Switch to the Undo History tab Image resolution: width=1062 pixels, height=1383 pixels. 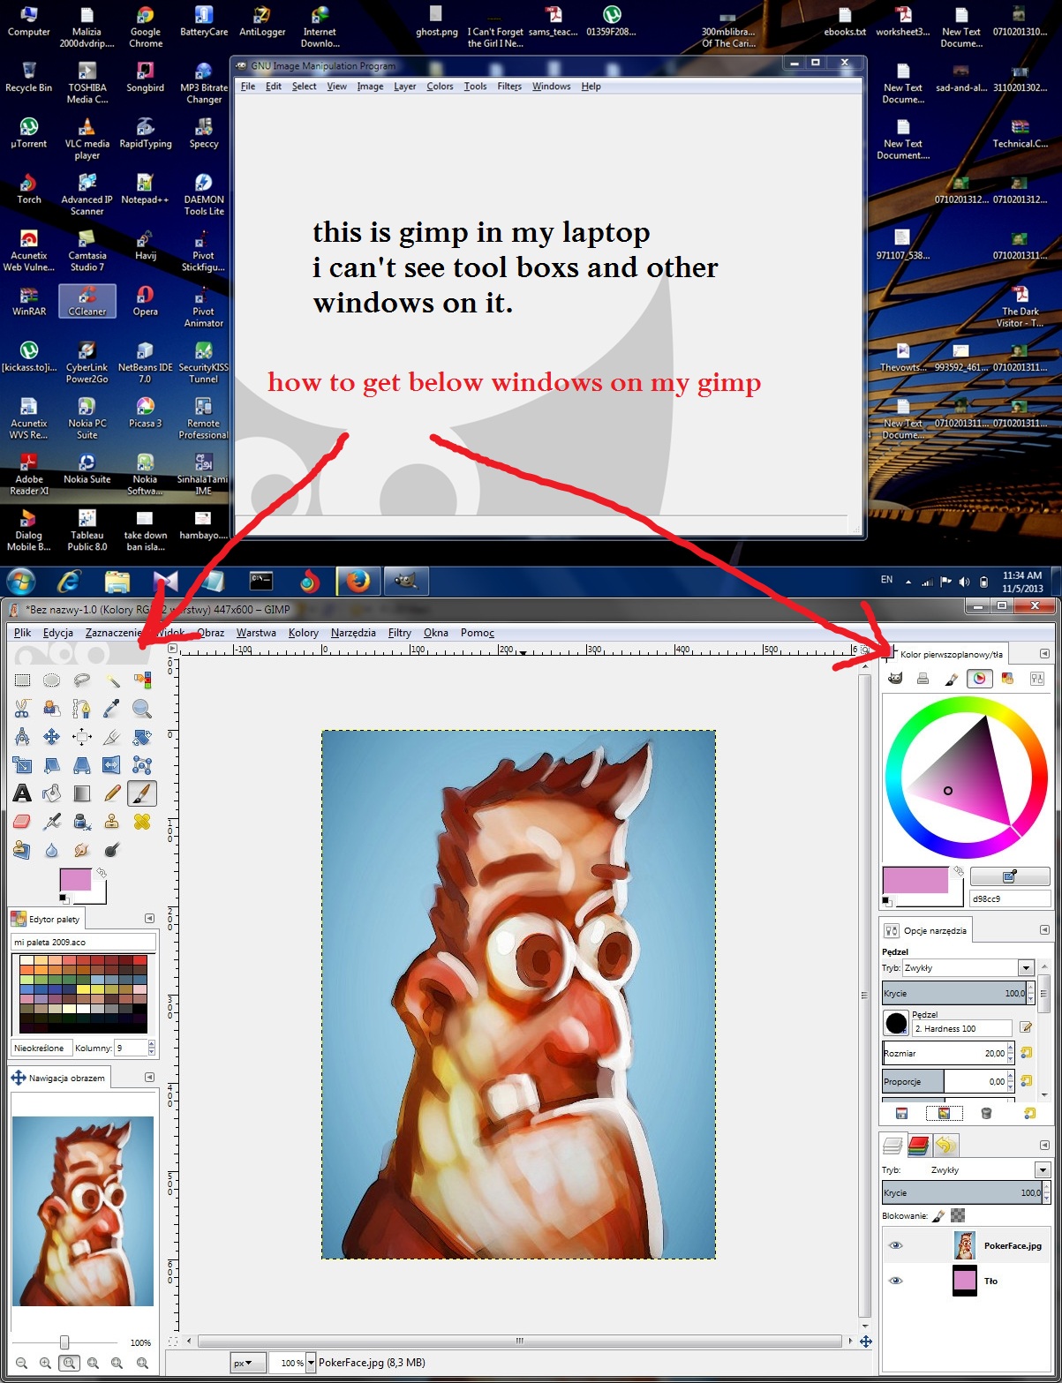945,1146
